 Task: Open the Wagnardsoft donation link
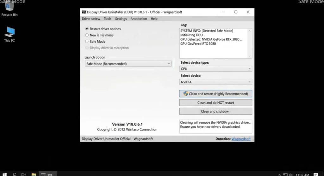tap(241, 139)
